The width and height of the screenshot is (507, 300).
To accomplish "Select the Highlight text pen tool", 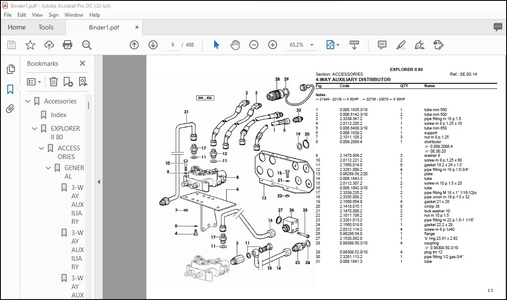I will pyautogui.click(x=401, y=45).
